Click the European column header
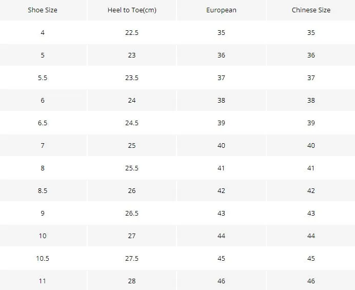The height and width of the screenshot is (290, 355). (221, 10)
